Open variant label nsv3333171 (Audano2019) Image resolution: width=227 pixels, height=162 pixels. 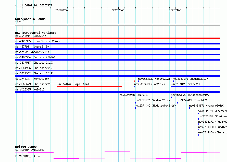click(x=207, y=106)
